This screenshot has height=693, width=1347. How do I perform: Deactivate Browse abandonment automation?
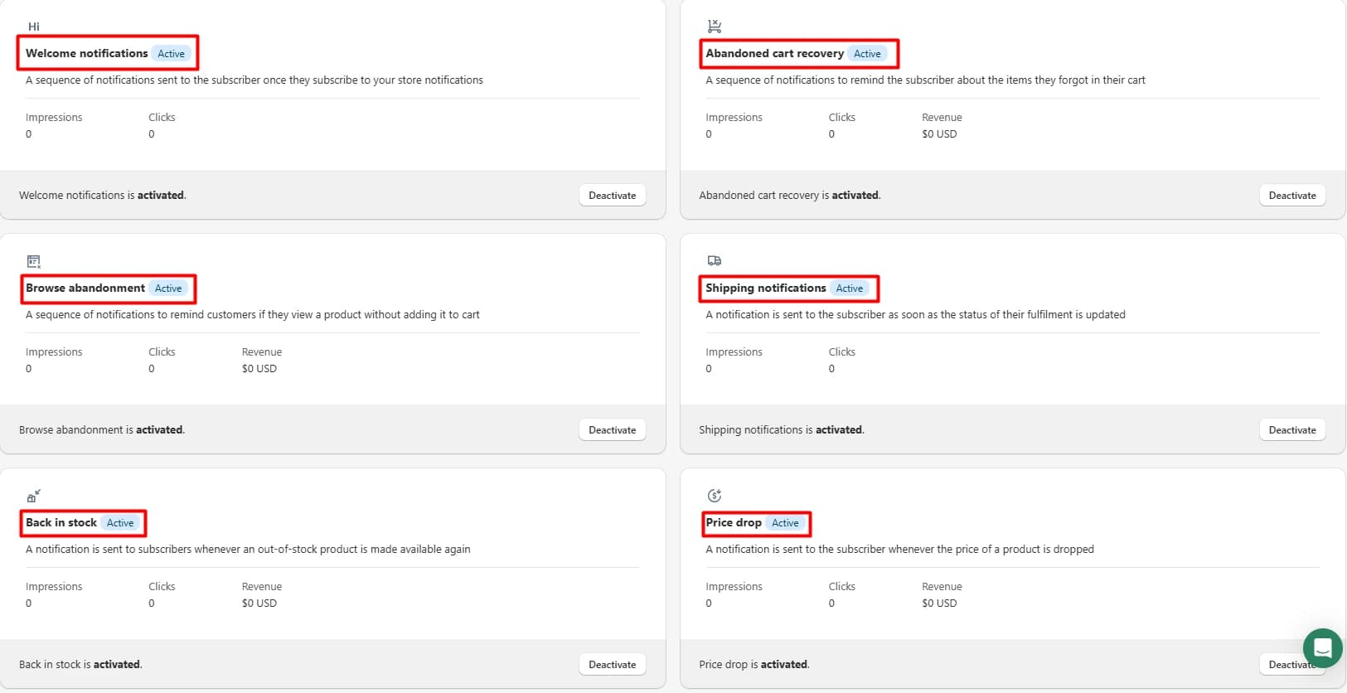pos(613,430)
